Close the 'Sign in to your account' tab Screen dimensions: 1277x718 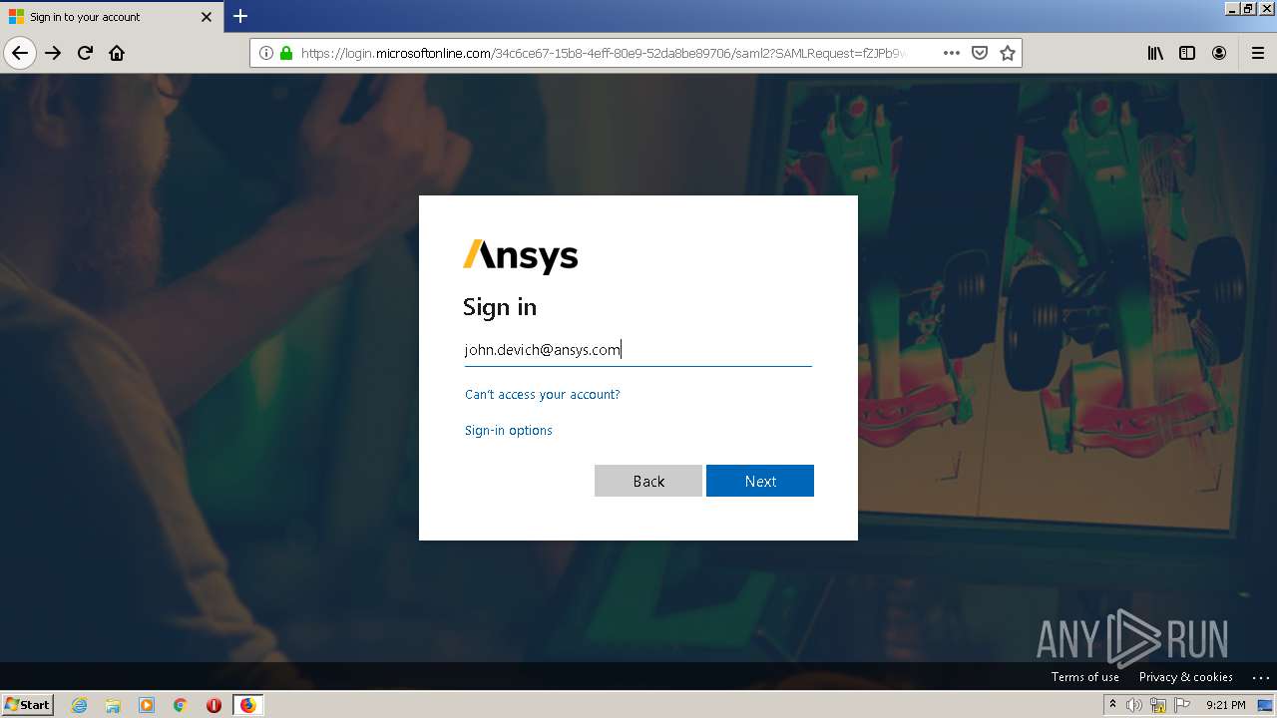[207, 17]
